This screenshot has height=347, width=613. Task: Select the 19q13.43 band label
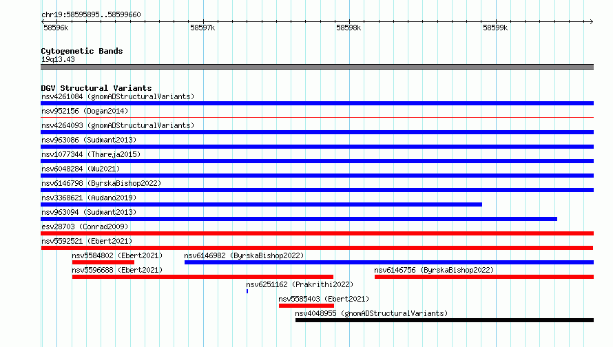tap(58, 59)
